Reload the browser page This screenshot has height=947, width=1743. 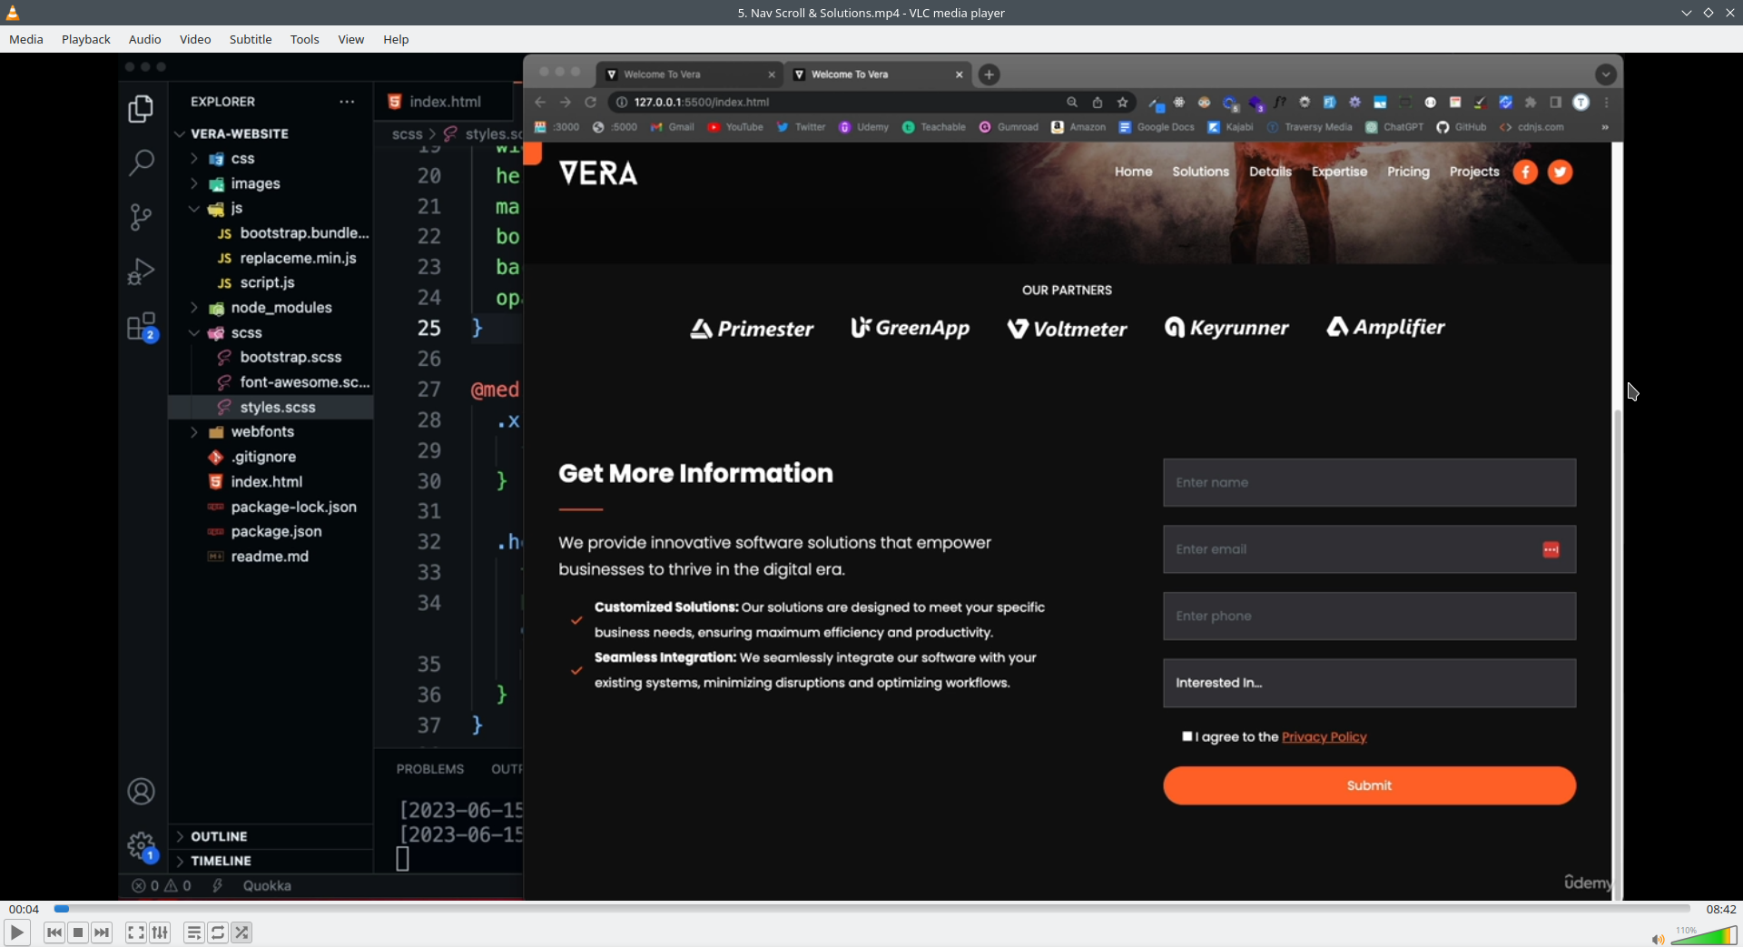pyautogui.click(x=590, y=102)
